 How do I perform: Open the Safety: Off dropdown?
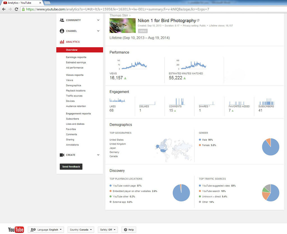tap(108, 230)
